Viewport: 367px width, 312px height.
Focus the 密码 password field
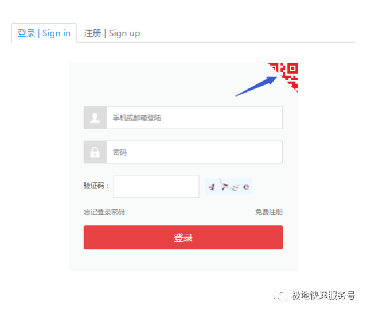[194, 152]
